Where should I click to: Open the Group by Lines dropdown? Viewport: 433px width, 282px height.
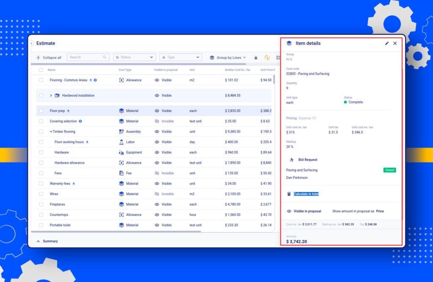point(228,57)
